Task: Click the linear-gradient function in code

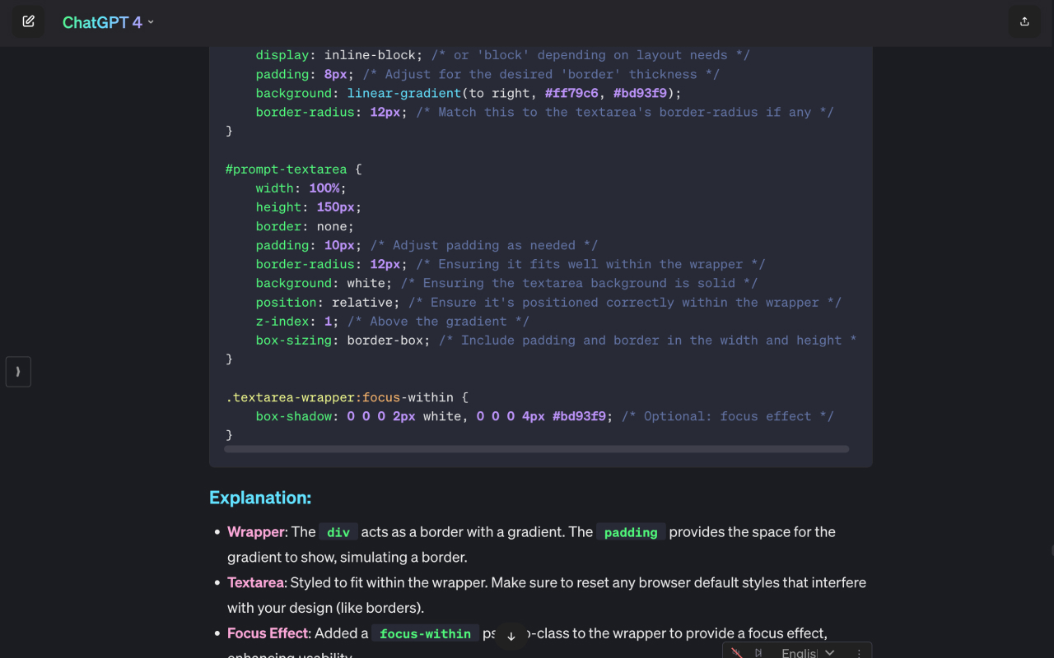Action: (404, 93)
